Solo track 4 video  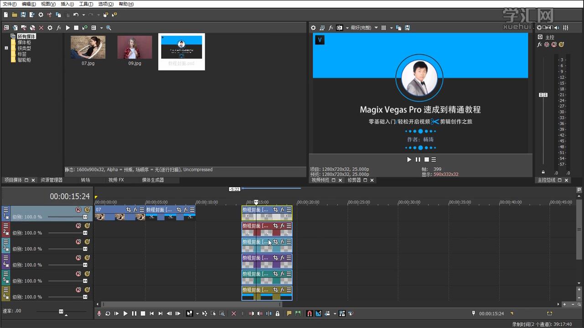tap(87, 258)
